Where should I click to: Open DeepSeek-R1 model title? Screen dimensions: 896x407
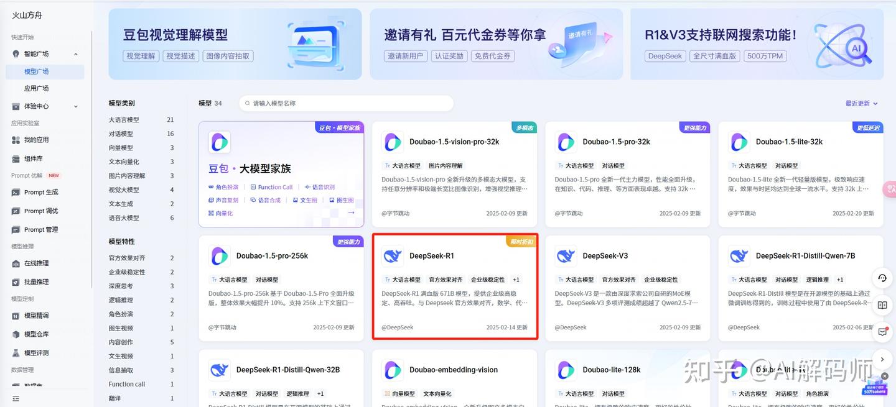pyautogui.click(x=432, y=256)
